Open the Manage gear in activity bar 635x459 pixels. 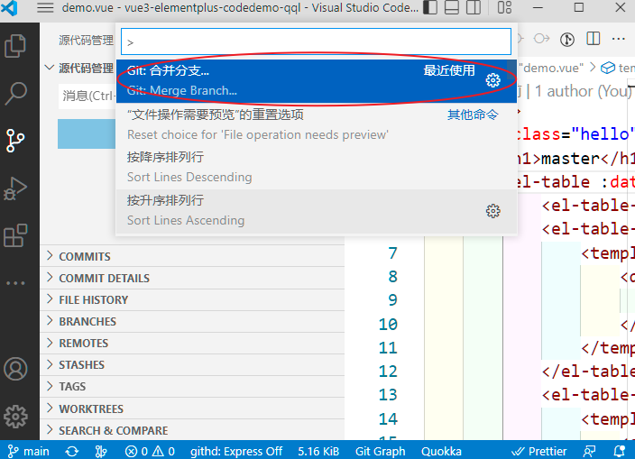point(15,417)
